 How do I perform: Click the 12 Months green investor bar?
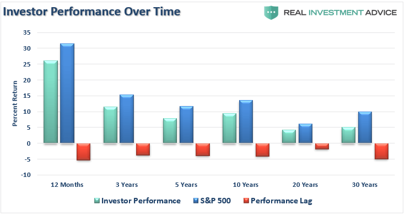(51, 102)
